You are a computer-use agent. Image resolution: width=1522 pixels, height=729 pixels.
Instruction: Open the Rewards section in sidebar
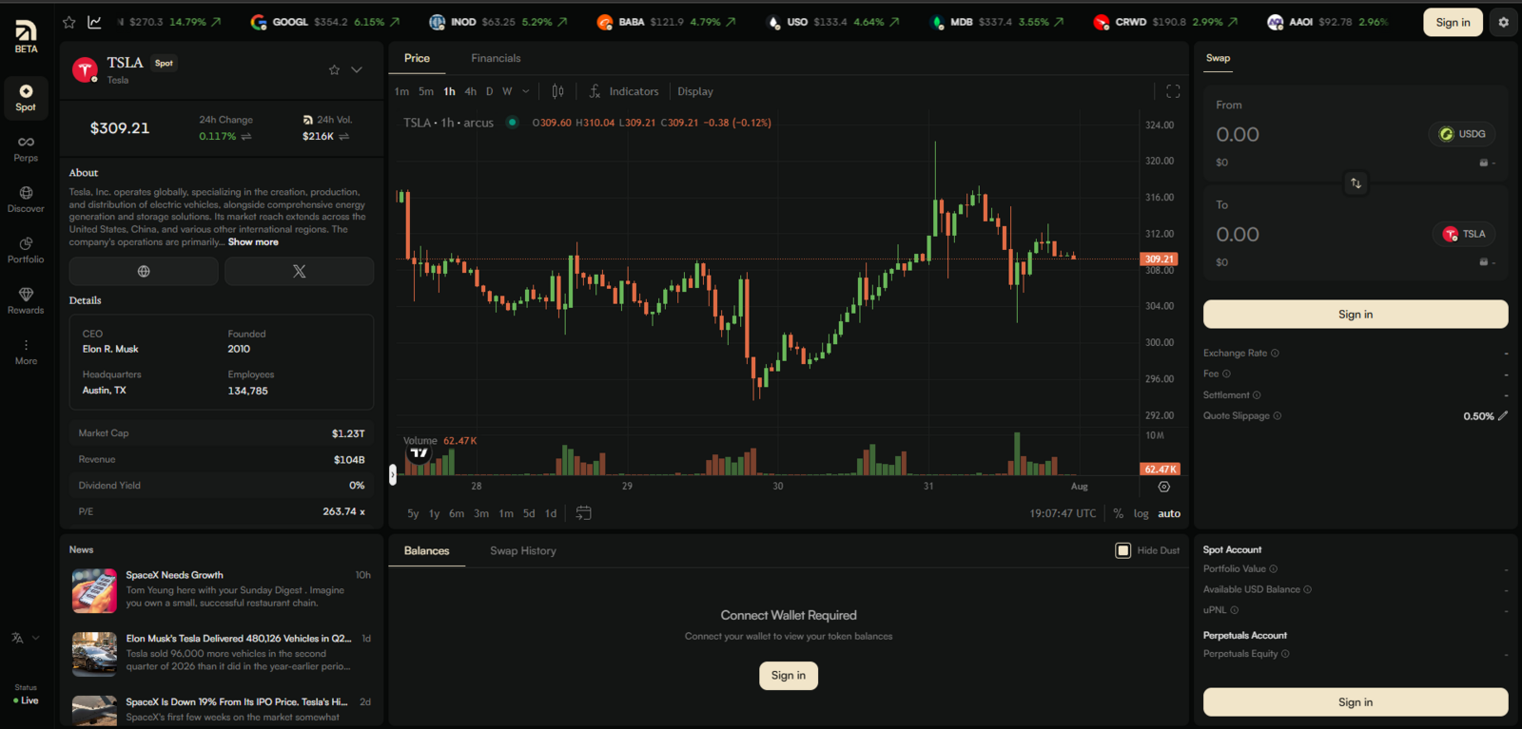[x=26, y=301]
